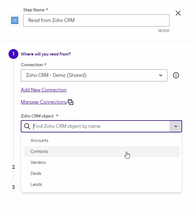This screenshot has width=194, height=212.
Task: Click the magnifier search icon
Action: coord(27,126)
